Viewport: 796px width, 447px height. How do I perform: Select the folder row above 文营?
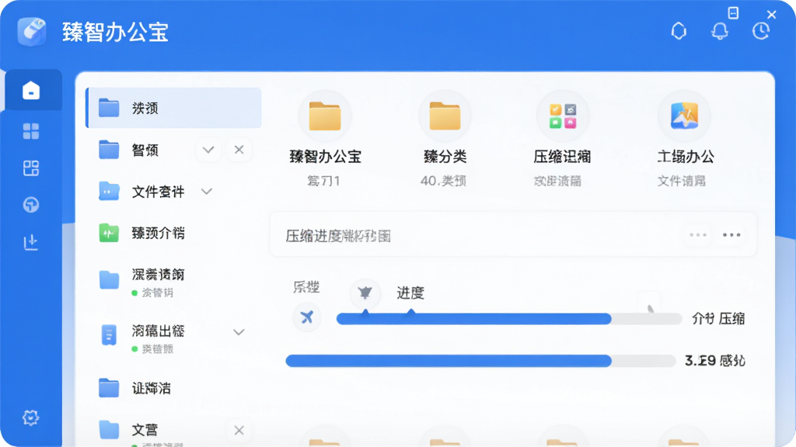[173, 388]
